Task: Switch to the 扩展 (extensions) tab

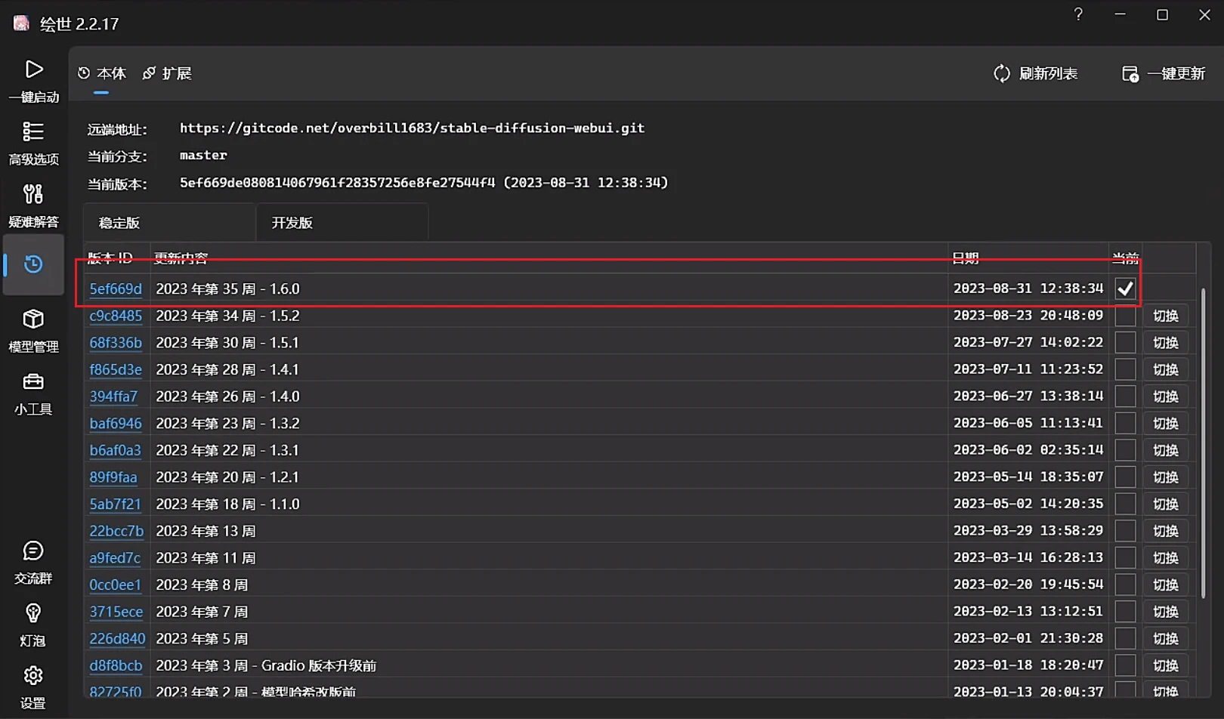Action: coord(168,73)
